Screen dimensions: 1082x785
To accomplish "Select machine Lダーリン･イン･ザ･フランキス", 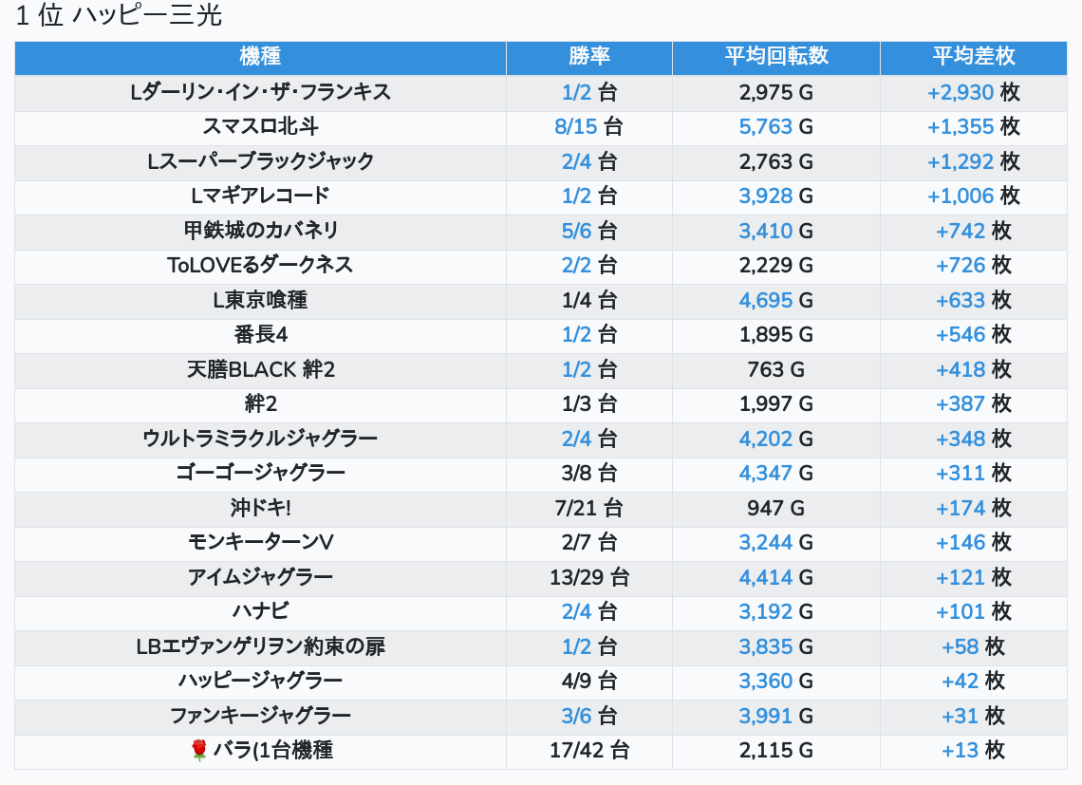I will point(260,92).
